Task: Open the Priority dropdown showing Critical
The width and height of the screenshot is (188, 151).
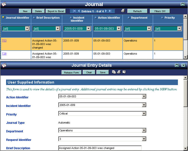Action: point(144,114)
